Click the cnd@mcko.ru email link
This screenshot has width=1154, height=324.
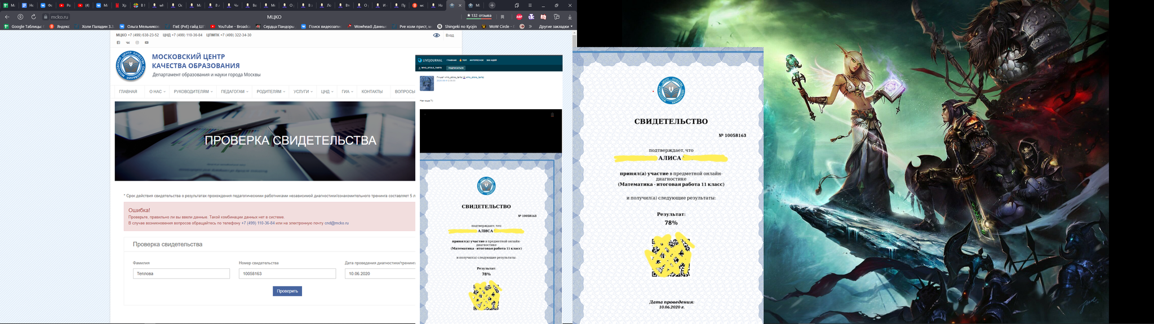point(336,223)
